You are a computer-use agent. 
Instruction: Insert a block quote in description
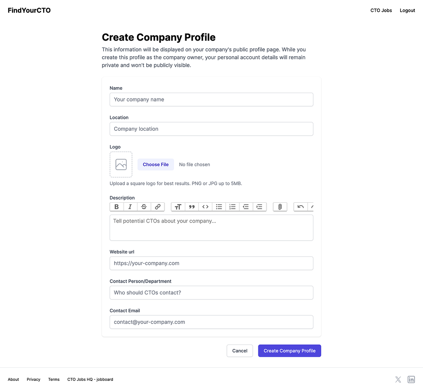tap(192, 207)
